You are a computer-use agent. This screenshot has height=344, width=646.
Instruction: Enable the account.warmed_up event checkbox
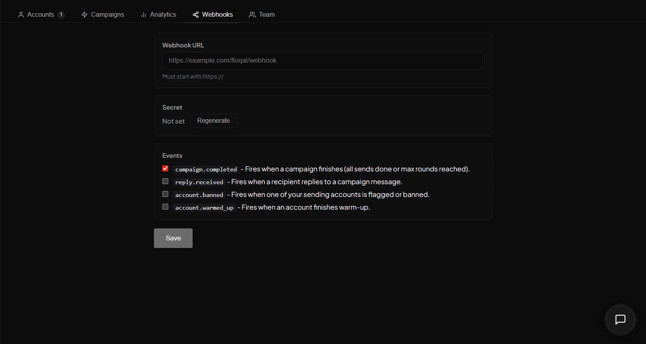[x=165, y=207]
